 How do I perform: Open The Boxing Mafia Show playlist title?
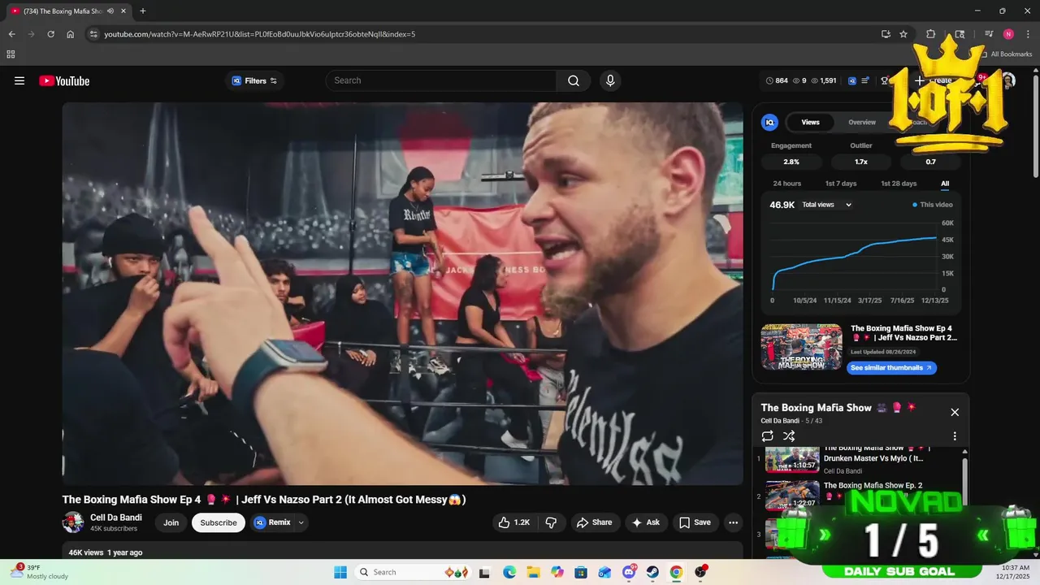coord(817,408)
